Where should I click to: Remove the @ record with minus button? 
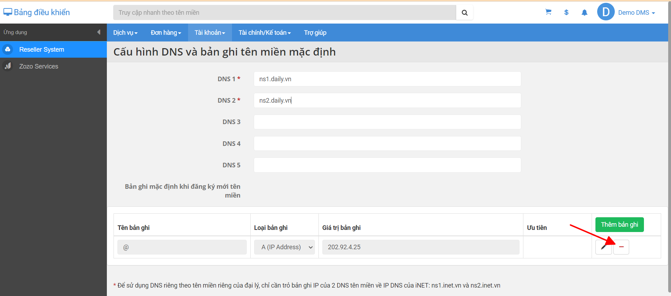621,247
